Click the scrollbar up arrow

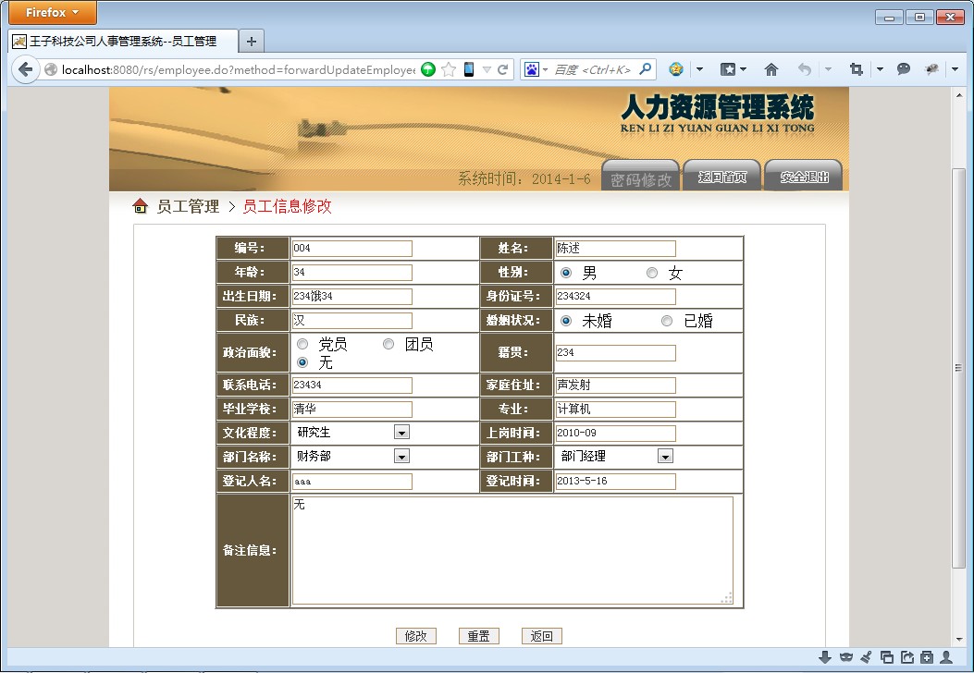[958, 95]
